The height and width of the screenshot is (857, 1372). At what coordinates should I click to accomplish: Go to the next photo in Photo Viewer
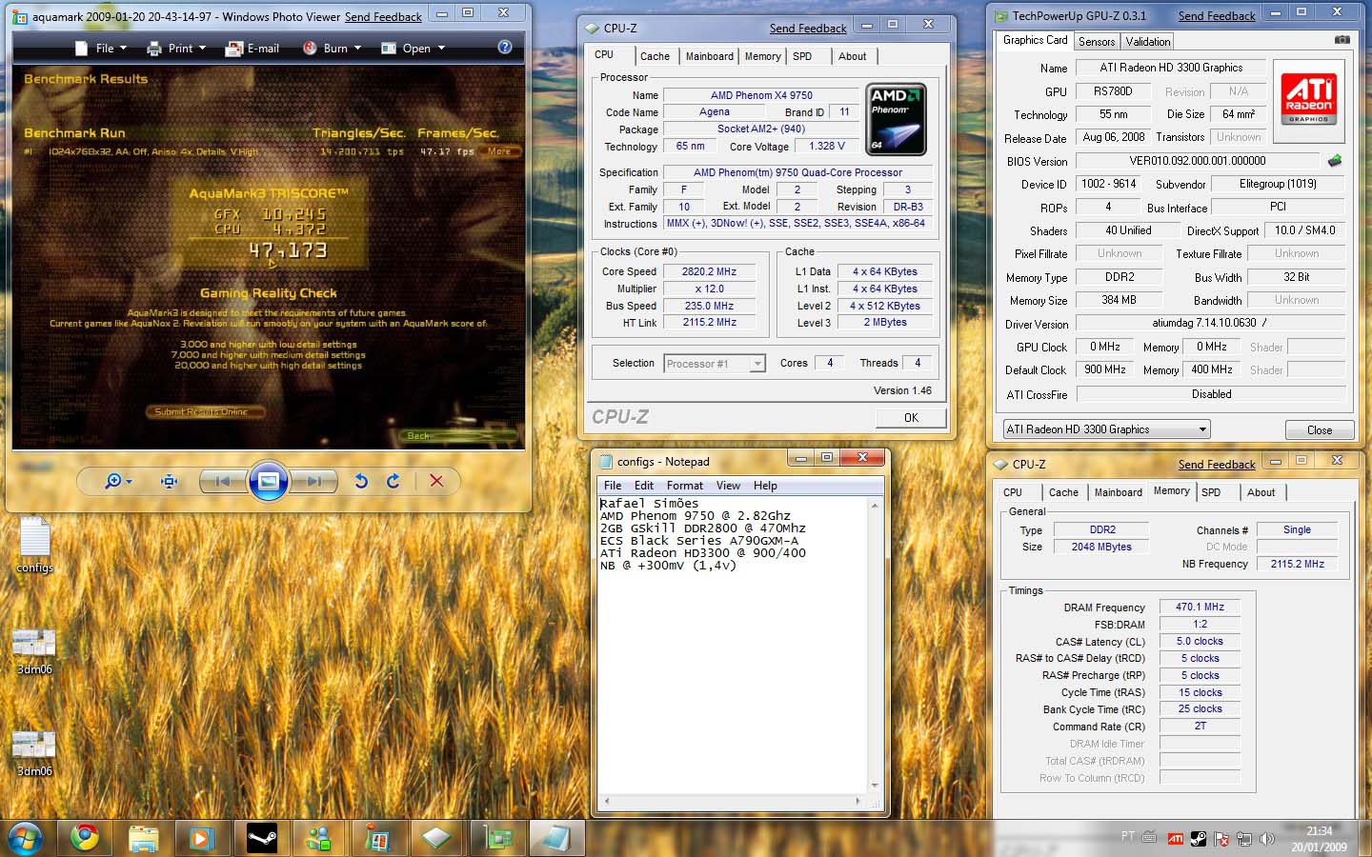[313, 482]
